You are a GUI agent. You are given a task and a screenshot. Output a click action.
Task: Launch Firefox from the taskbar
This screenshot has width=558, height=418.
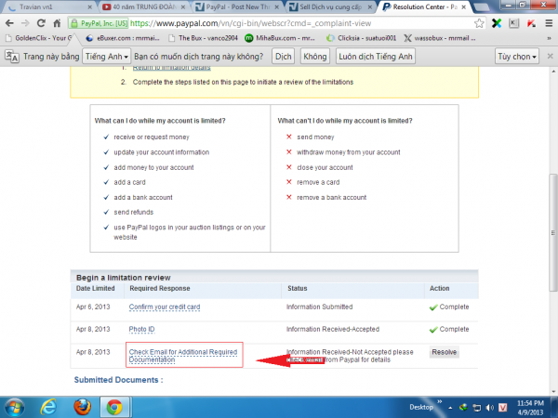click(x=82, y=407)
